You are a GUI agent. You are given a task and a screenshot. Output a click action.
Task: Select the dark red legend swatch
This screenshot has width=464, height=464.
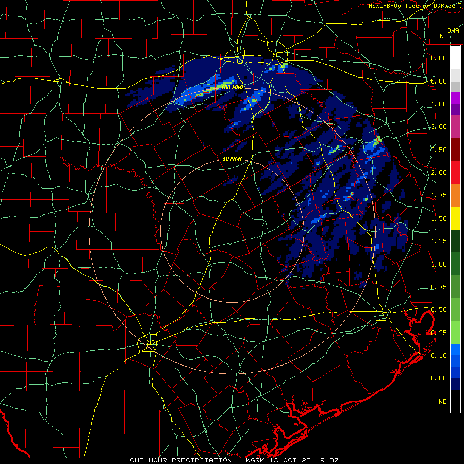[x=455, y=150]
